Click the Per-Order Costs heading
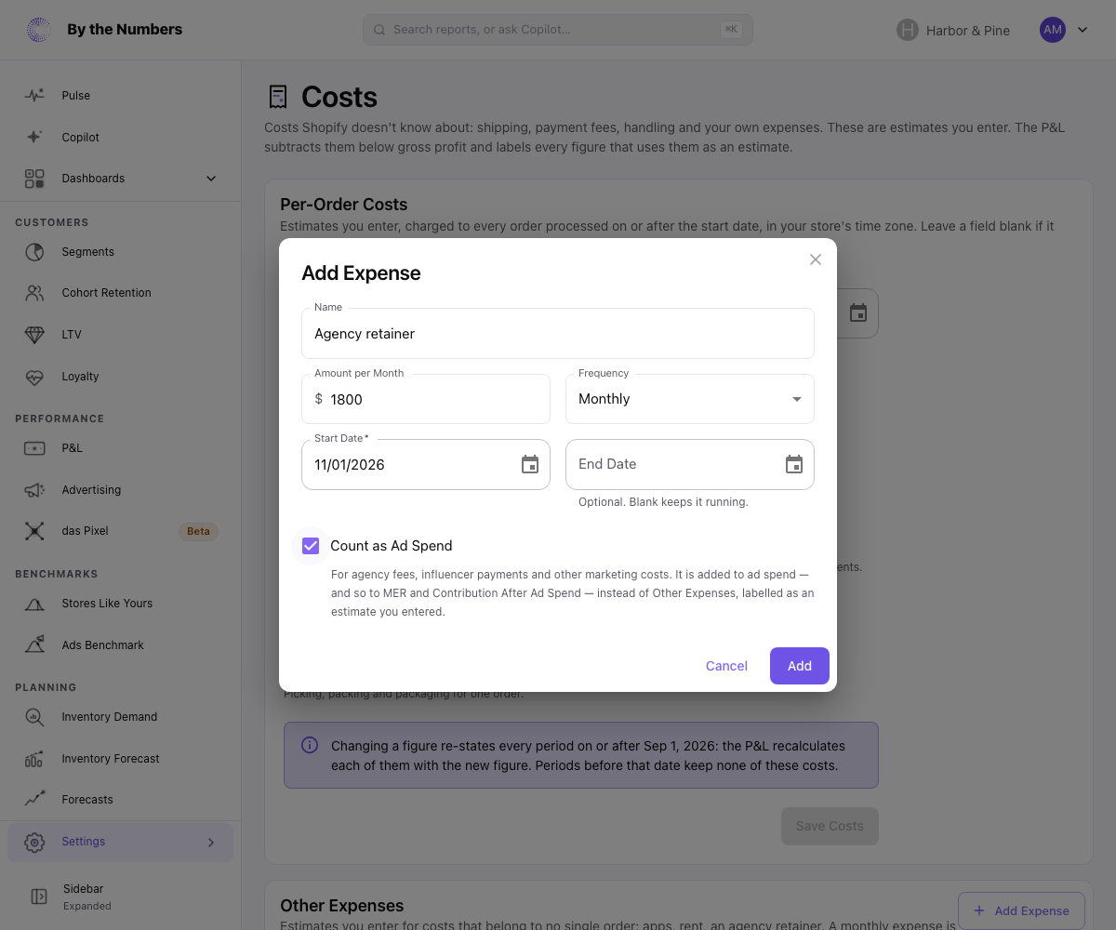 click(x=344, y=205)
